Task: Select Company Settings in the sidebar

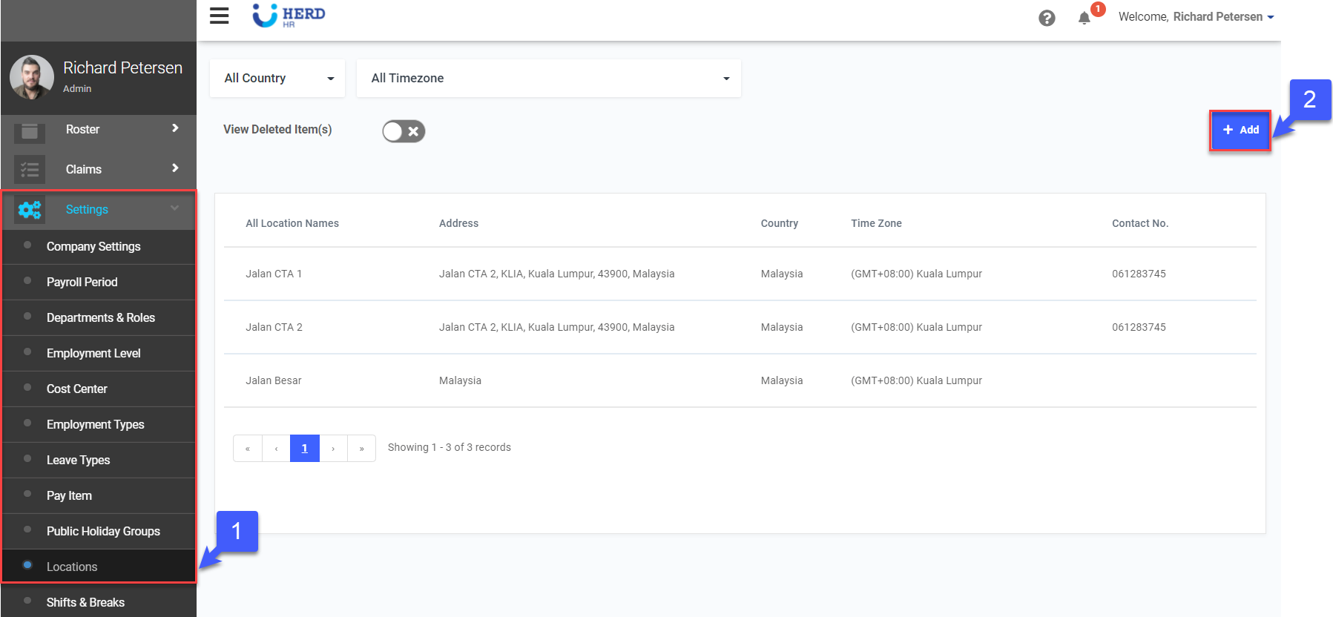Action: pos(93,247)
